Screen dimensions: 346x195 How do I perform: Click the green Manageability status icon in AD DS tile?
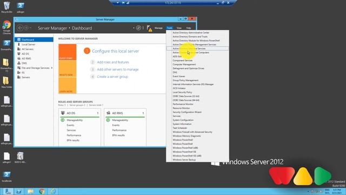63,120
